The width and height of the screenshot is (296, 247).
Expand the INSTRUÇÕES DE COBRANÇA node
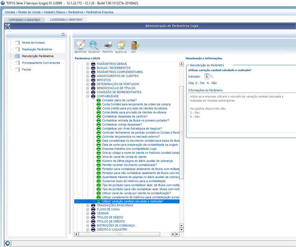pos(88,226)
